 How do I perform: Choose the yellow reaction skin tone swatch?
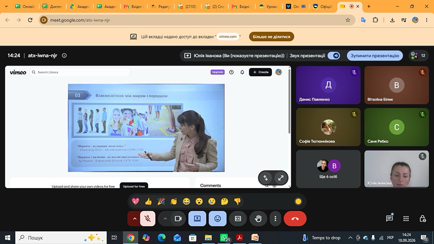298,202
